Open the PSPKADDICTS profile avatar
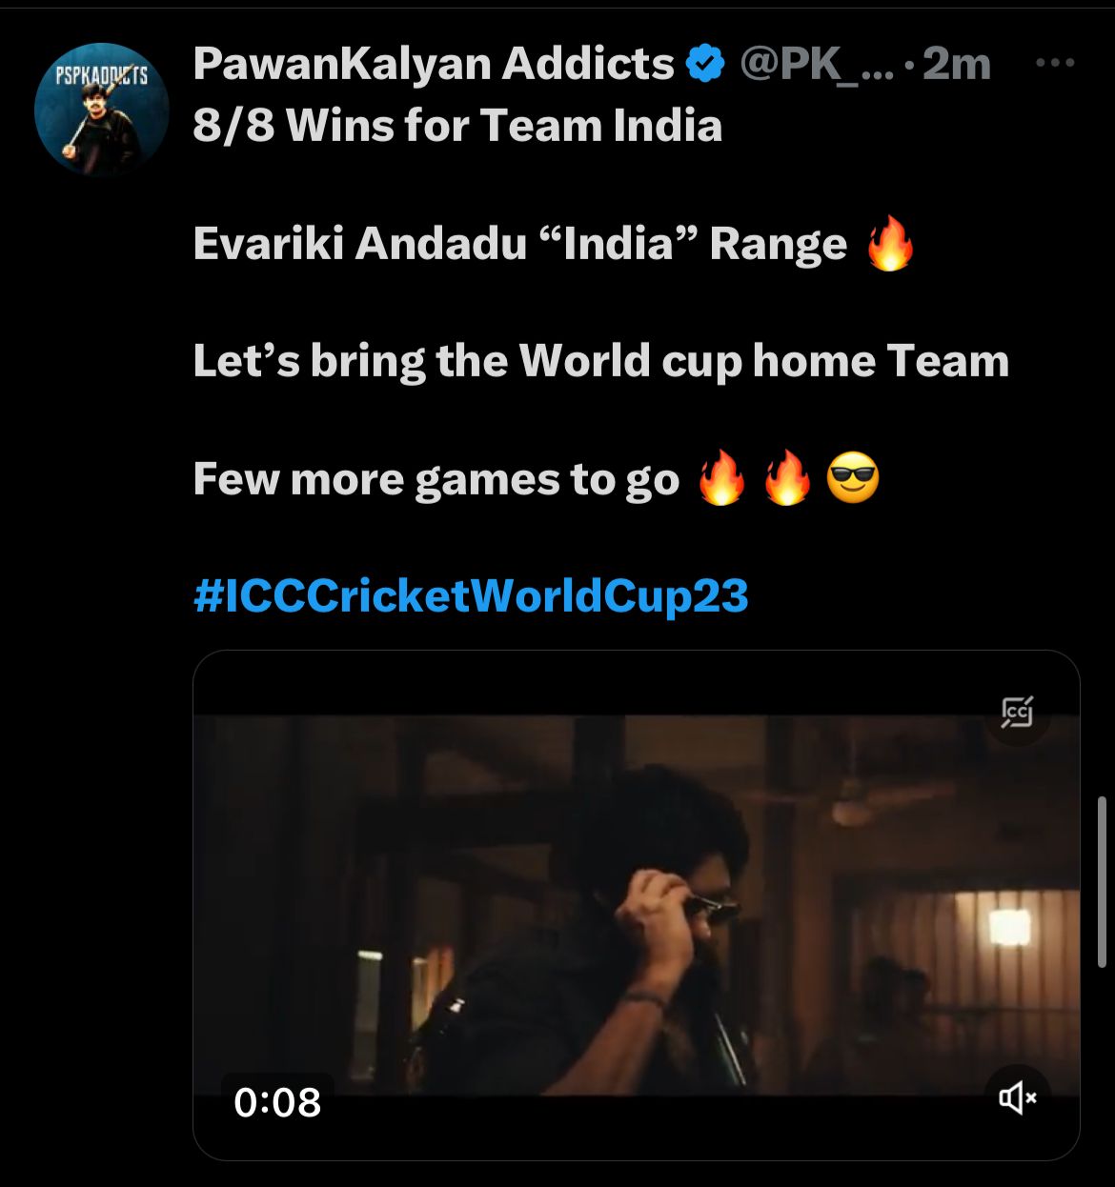The height and width of the screenshot is (1187, 1115). [x=101, y=110]
